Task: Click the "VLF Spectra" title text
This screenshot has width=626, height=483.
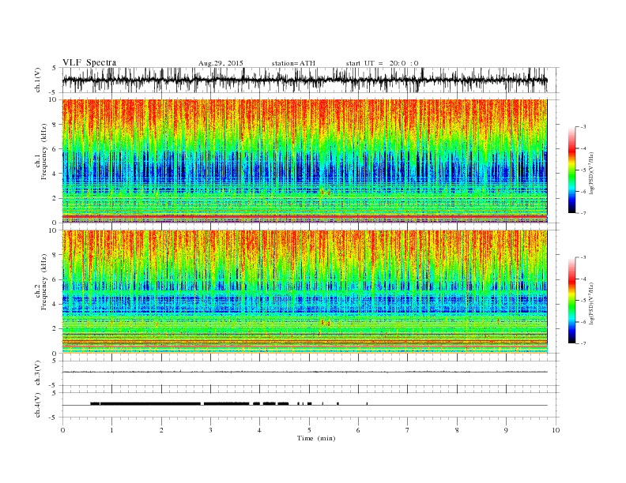Action: coord(89,62)
